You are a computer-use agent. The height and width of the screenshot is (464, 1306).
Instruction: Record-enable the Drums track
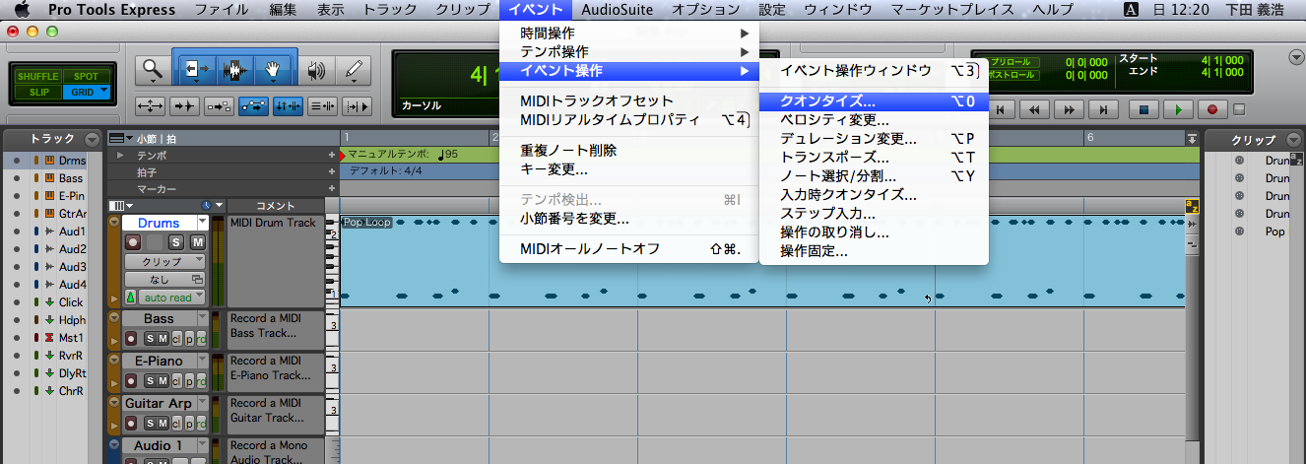133,242
